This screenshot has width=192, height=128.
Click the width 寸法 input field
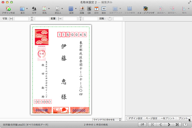click(21, 19)
